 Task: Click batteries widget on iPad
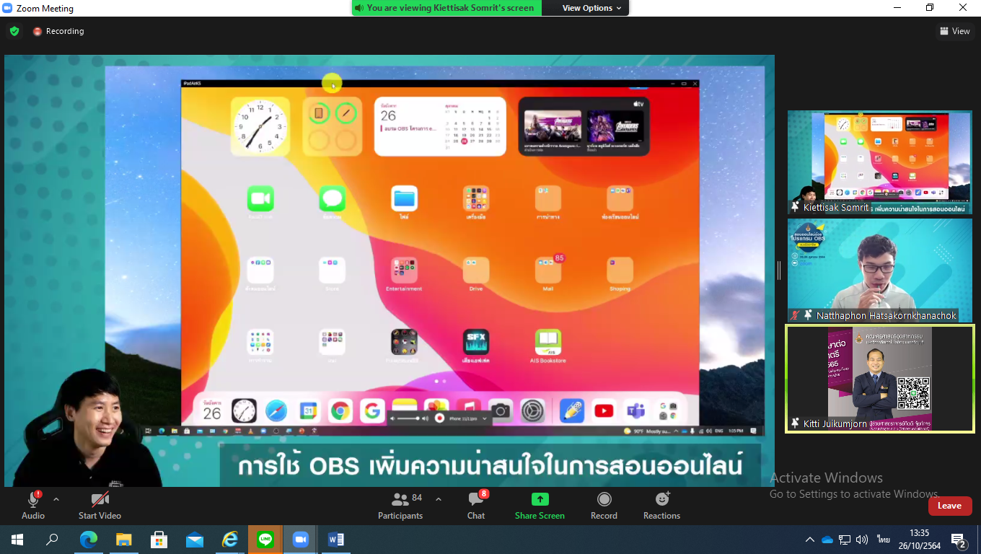pyautogui.click(x=332, y=126)
